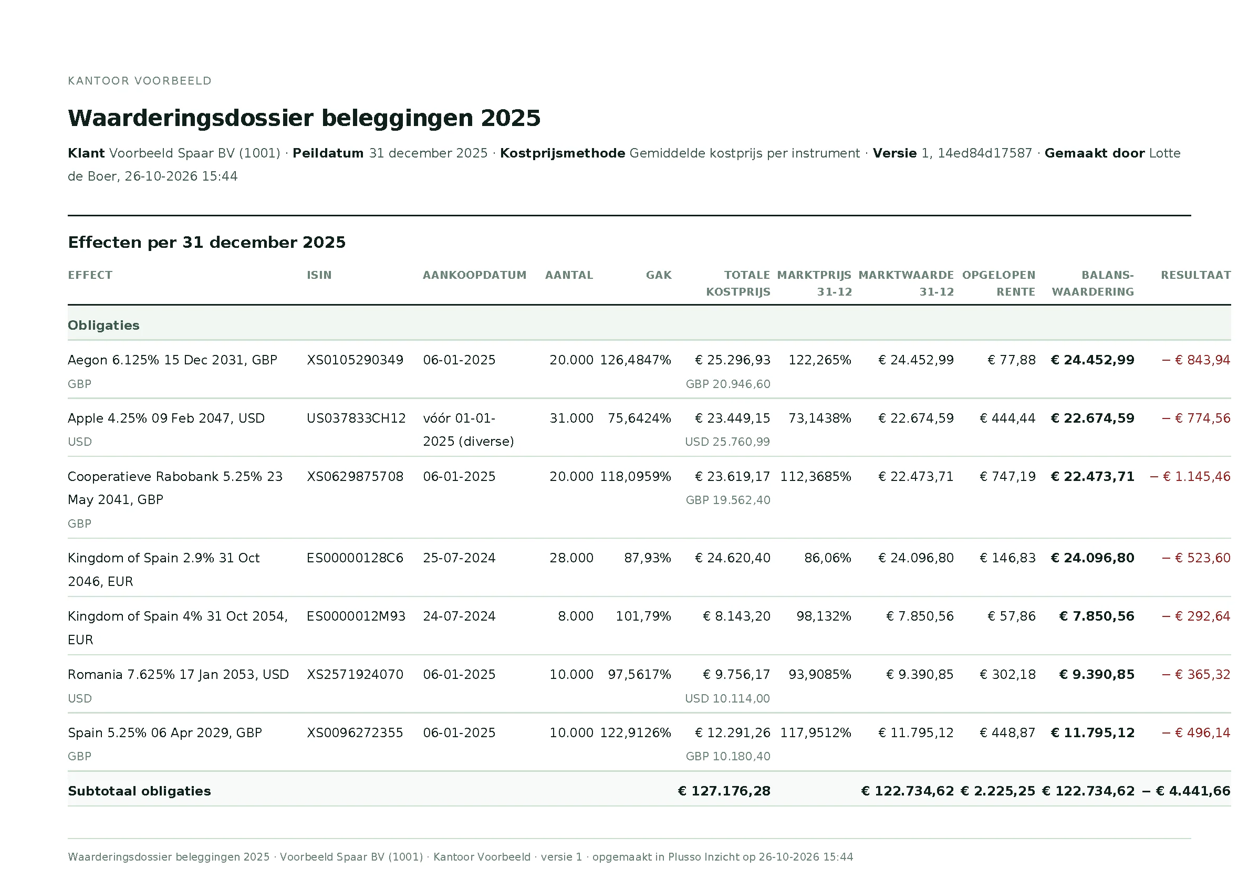Select 'Kingdom of Spain 4% 31 Oct 2054, EUR'
The image size is (1259, 890).
[178, 627]
